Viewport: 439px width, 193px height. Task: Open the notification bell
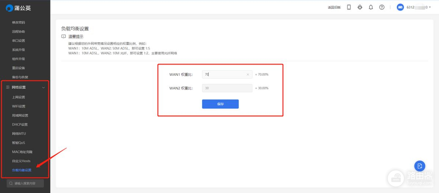click(x=371, y=7)
